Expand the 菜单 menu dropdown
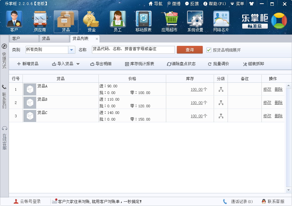 click(237, 4)
